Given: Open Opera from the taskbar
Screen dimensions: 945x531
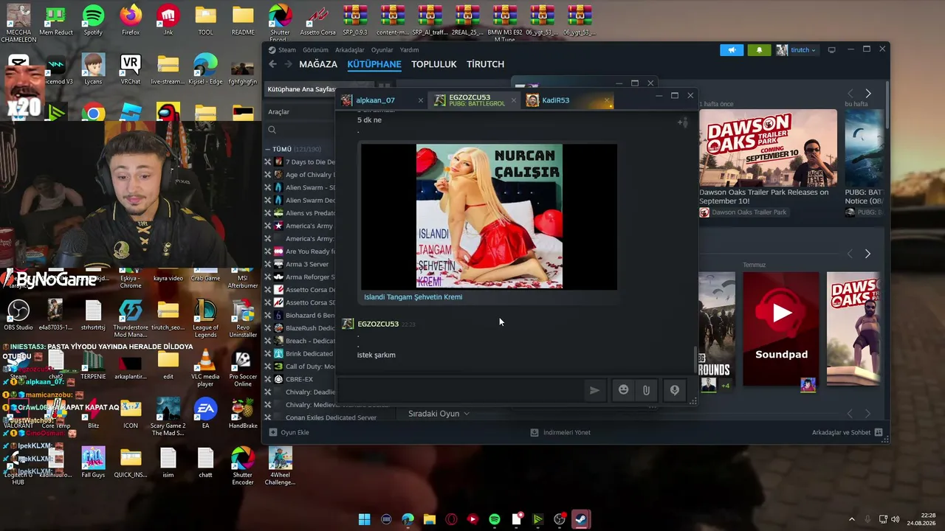Looking at the screenshot, I should (x=451, y=519).
